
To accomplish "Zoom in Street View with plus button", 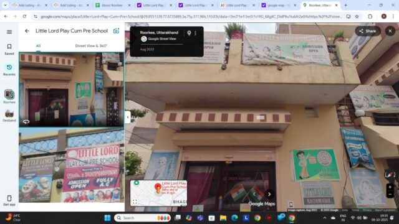I will (390, 187).
